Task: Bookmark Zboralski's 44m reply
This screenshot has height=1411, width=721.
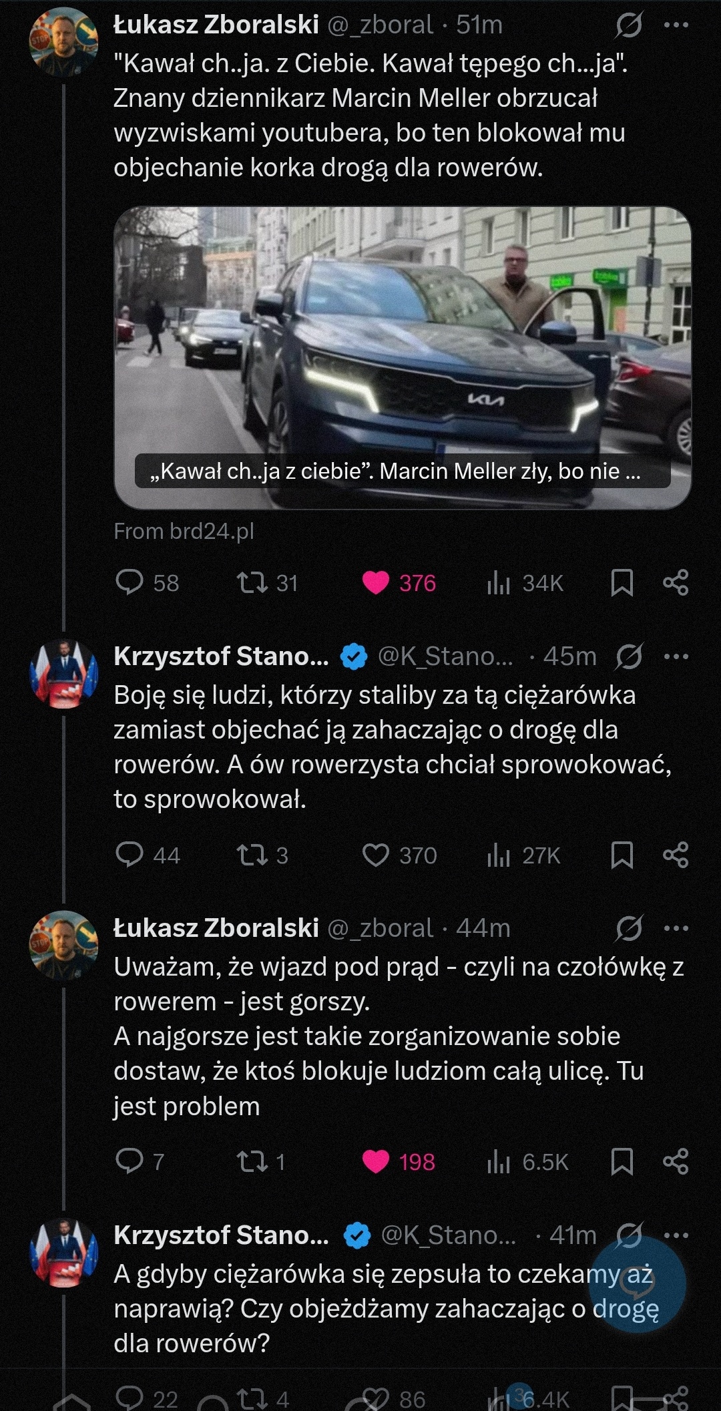Action: pos(622,1162)
